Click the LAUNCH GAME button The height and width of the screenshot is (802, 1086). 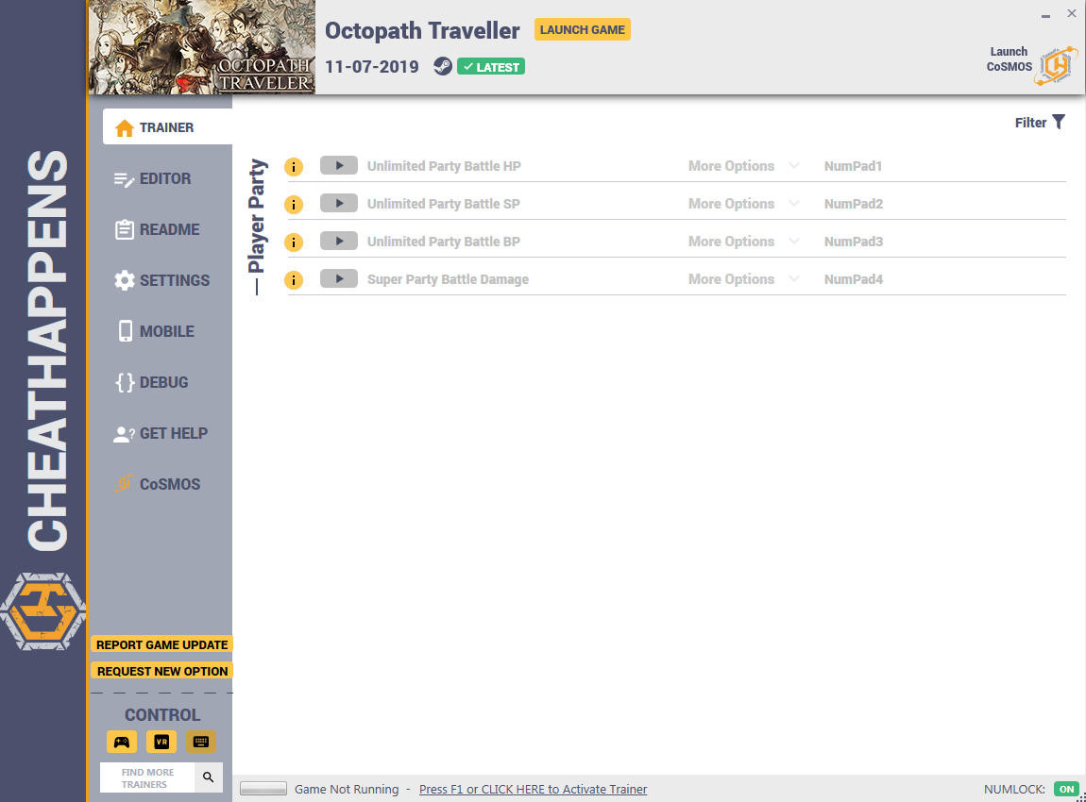click(583, 30)
